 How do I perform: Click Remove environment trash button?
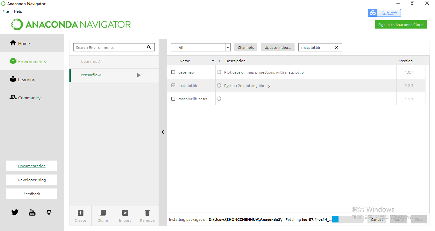(x=147, y=216)
